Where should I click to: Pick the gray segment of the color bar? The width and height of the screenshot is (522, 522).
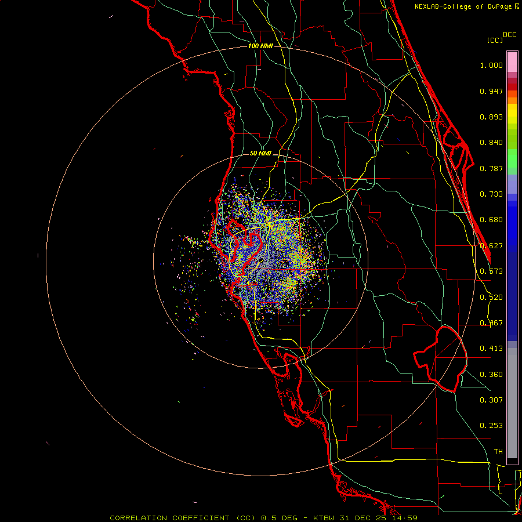click(x=512, y=403)
